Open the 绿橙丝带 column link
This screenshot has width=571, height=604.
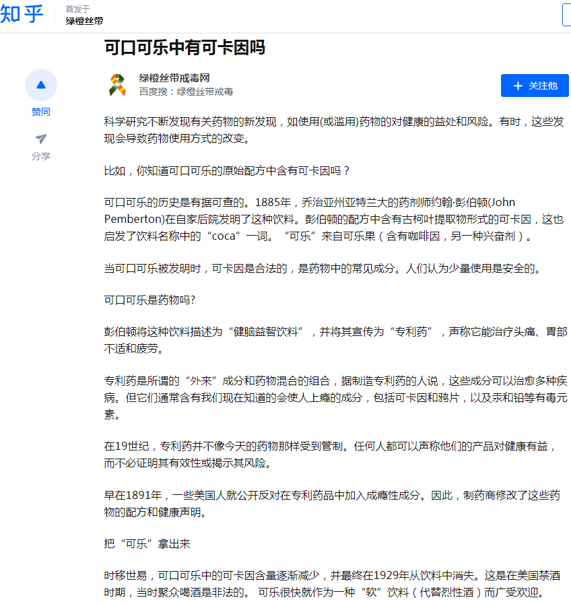pyautogui.click(x=84, y=21)
